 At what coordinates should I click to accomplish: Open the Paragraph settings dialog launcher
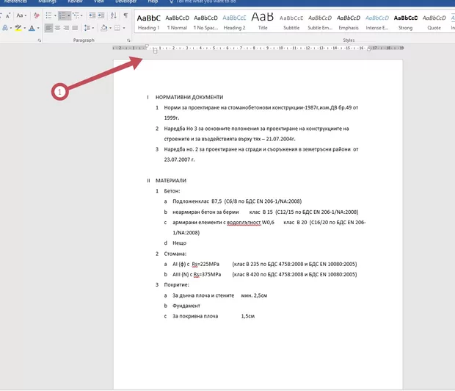pyautogui.click(x=129, y=40)
